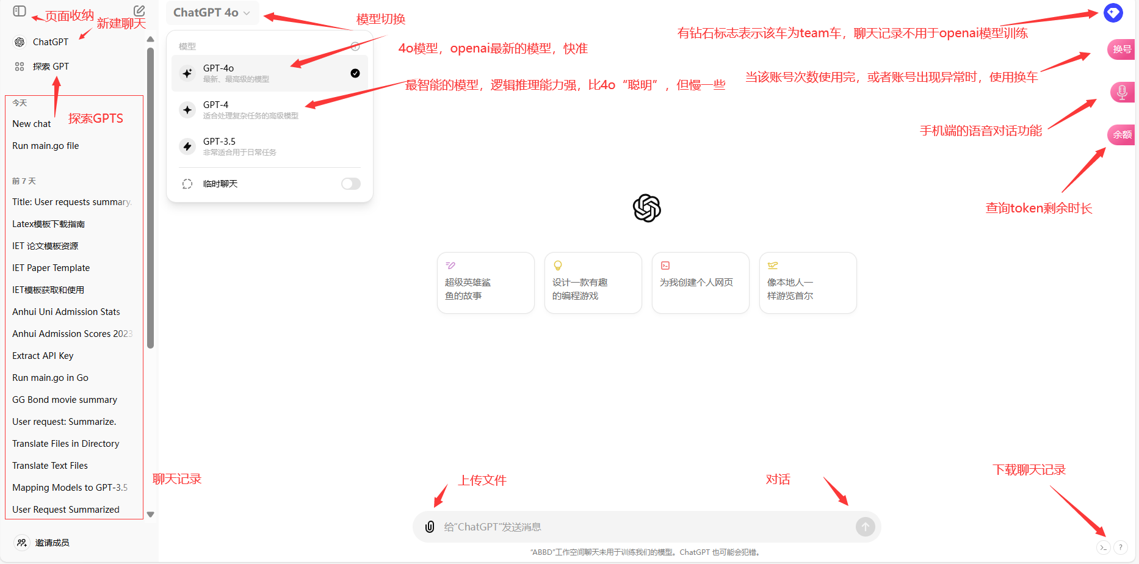Click the download chat history icon
The image size is (1139, 564).
tap(1103, 548)
